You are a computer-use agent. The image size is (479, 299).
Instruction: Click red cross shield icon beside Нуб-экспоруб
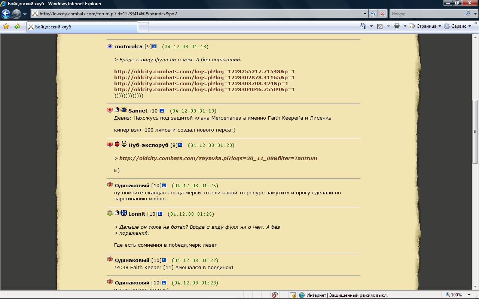117,144
